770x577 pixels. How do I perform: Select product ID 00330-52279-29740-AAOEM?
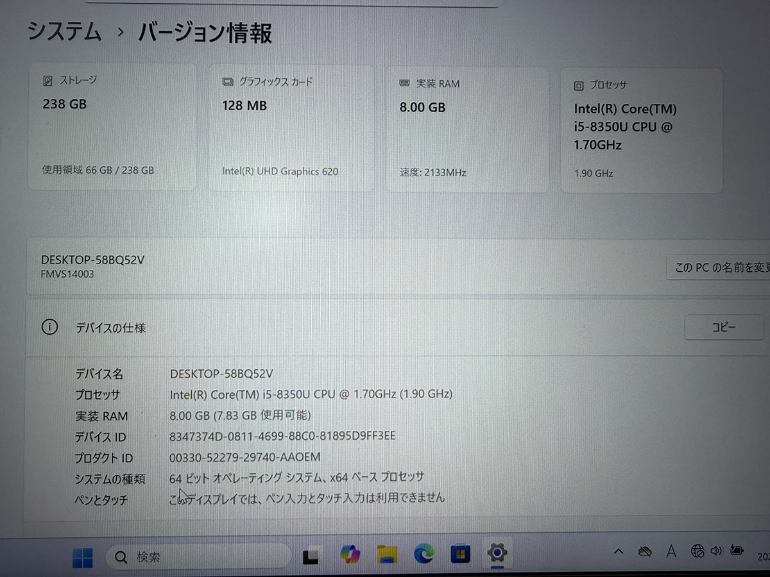pyautogui.click(x=244, y=457)
